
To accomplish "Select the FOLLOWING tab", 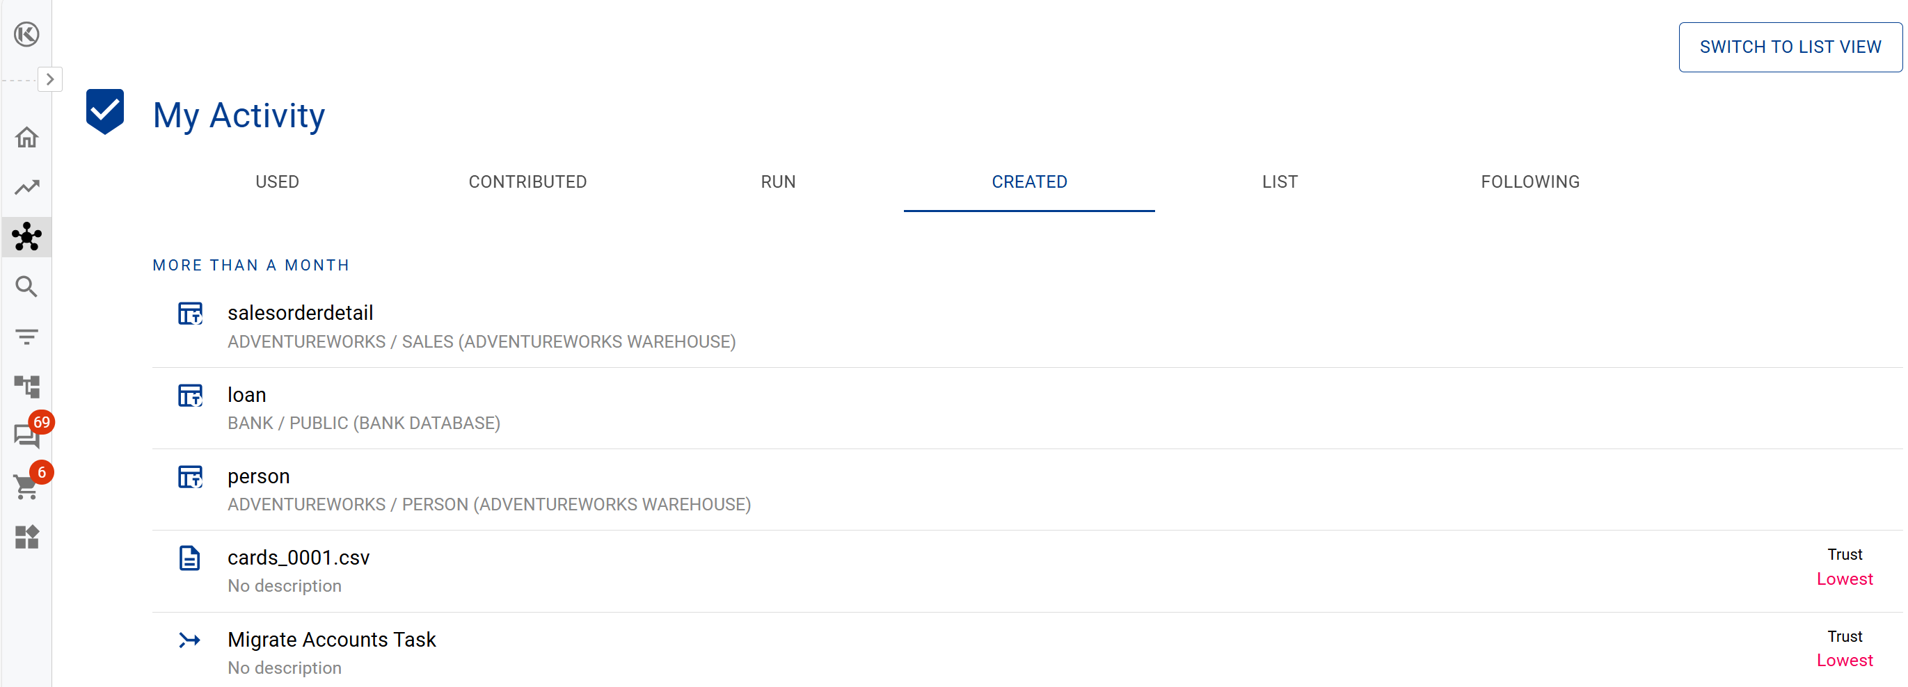I will click(x=1529, y=182).
